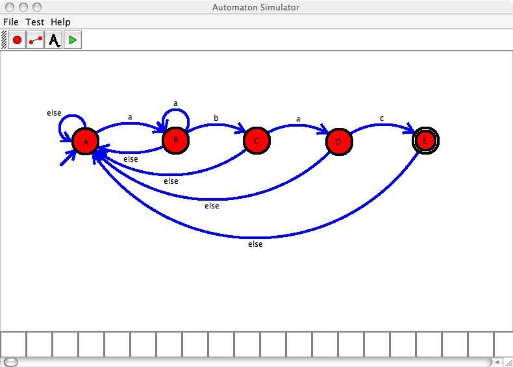Select the red circle add-state tool

click(17, 40)
